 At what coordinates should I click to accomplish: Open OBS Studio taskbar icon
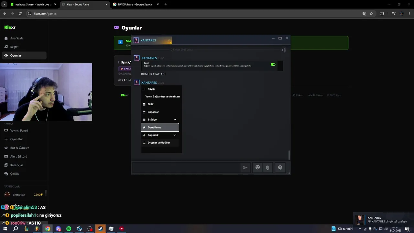coord(90,229)
